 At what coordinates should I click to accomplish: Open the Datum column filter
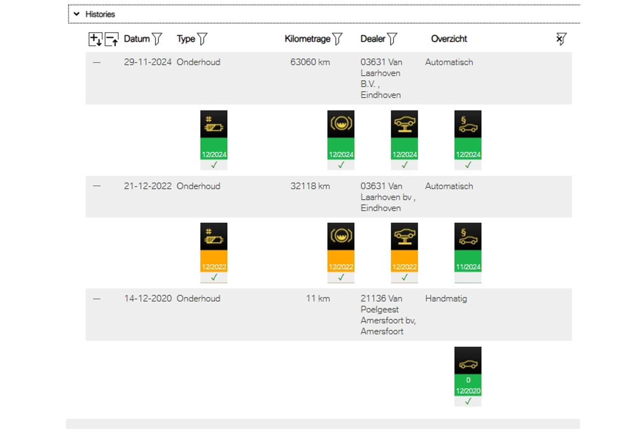pos(157,39)
